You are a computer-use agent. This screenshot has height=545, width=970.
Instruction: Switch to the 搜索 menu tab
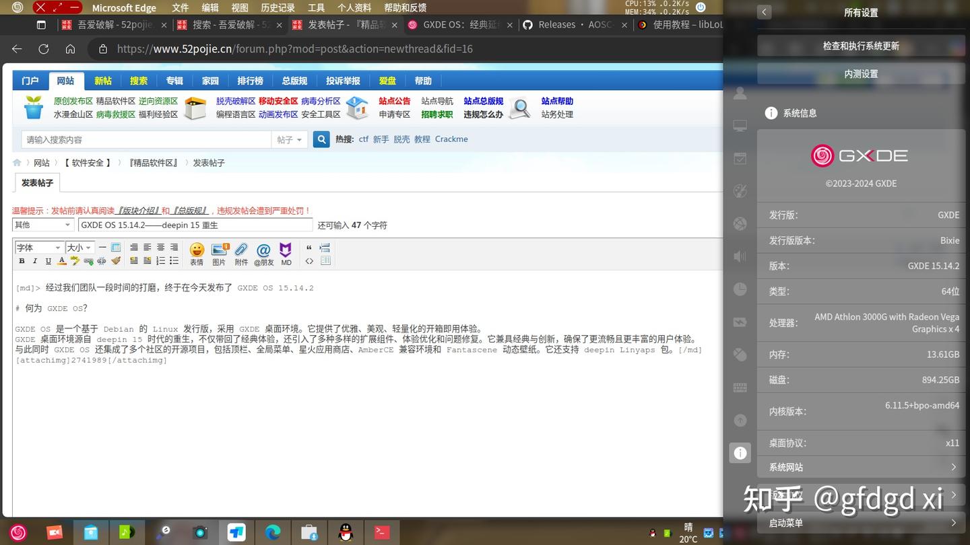[138, 81]
